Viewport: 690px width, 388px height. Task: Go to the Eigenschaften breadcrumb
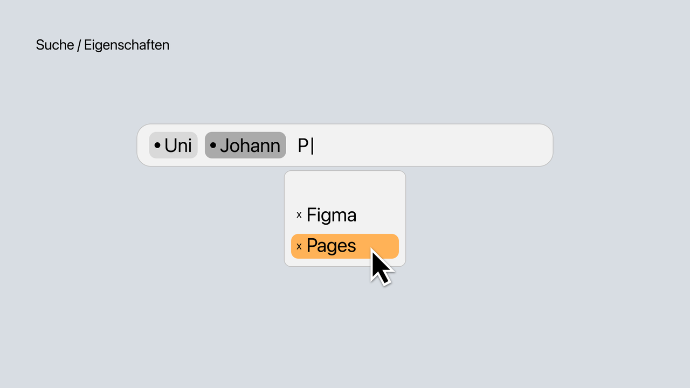127,45
